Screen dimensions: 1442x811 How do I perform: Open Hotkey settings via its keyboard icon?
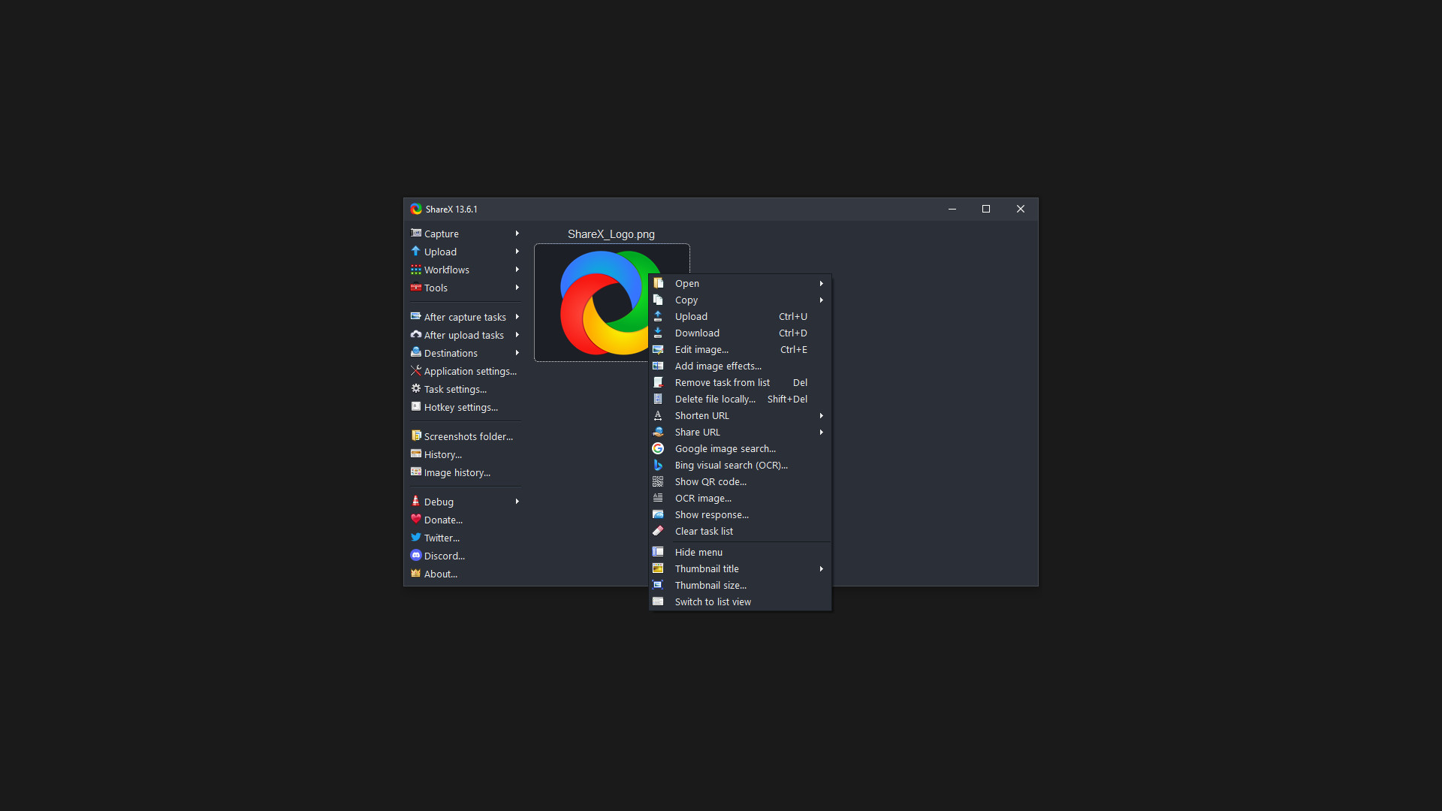click(x=416, y=407)
